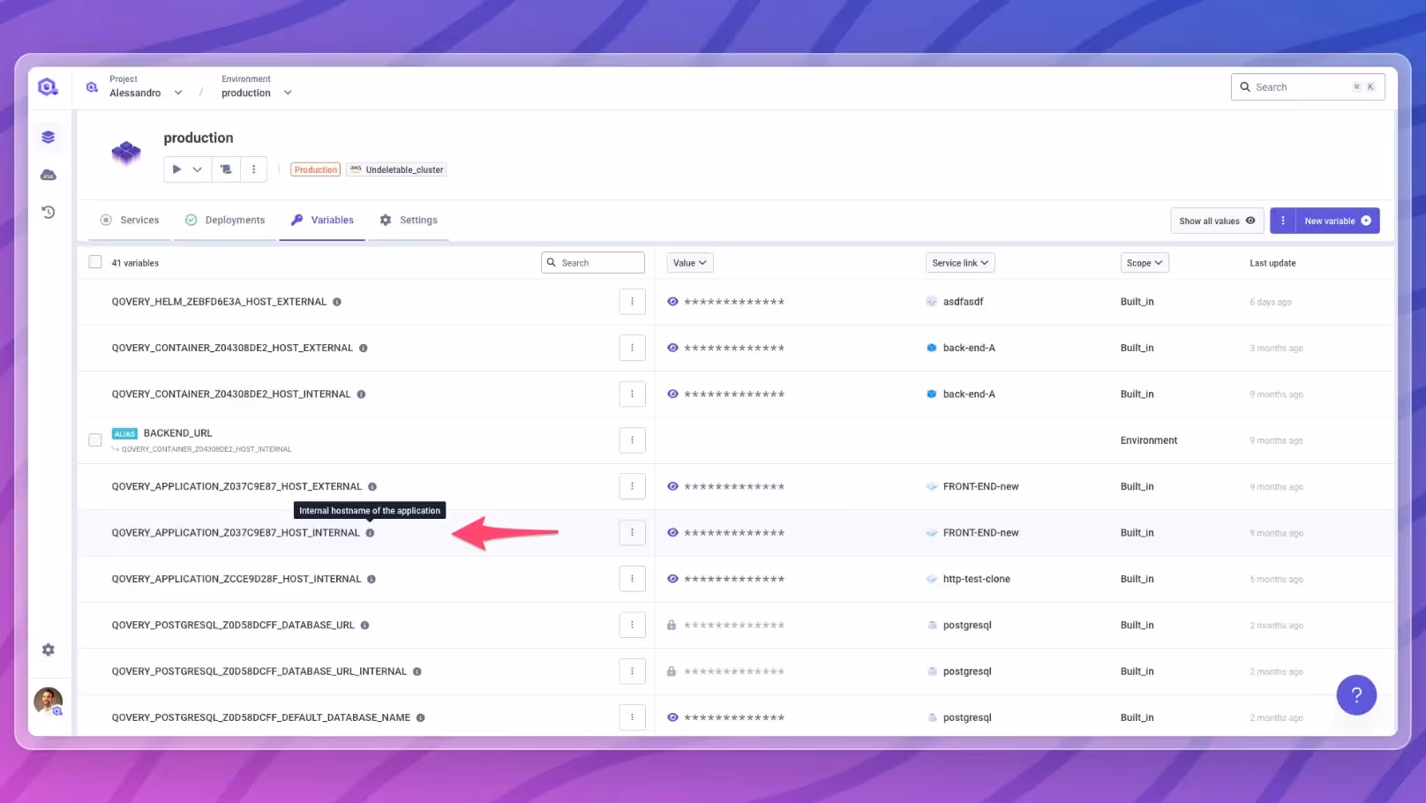This screenshot has width=1426, height=803.
Task: Open the options menu beside New variable
Action: coord(1283,221)
